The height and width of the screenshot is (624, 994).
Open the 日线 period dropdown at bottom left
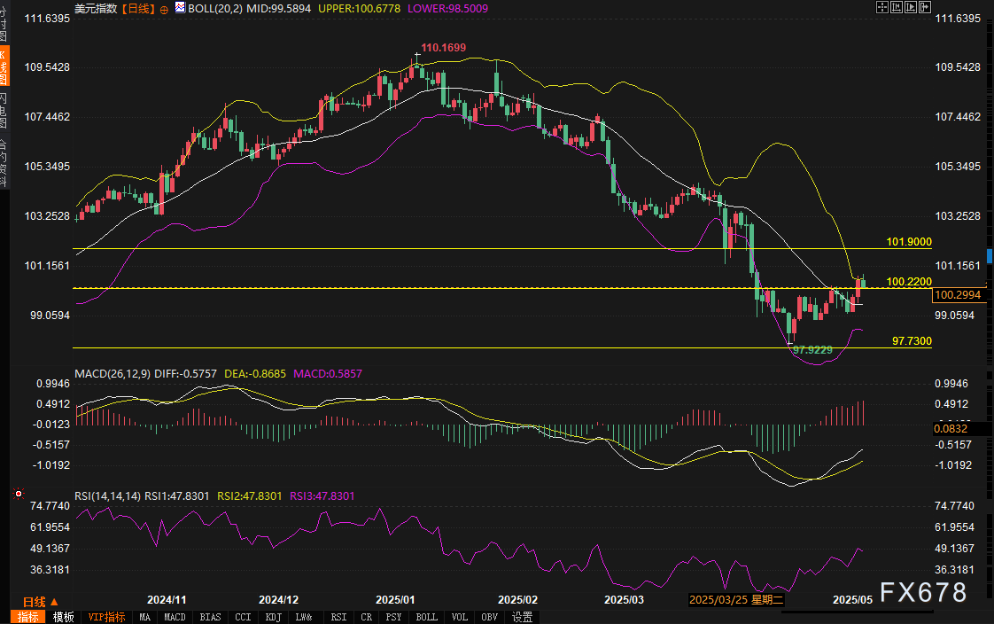[x=40, y=600]
